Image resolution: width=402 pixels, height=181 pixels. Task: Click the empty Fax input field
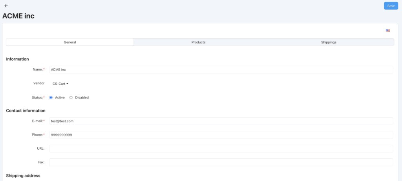click(x=221, y=162)
